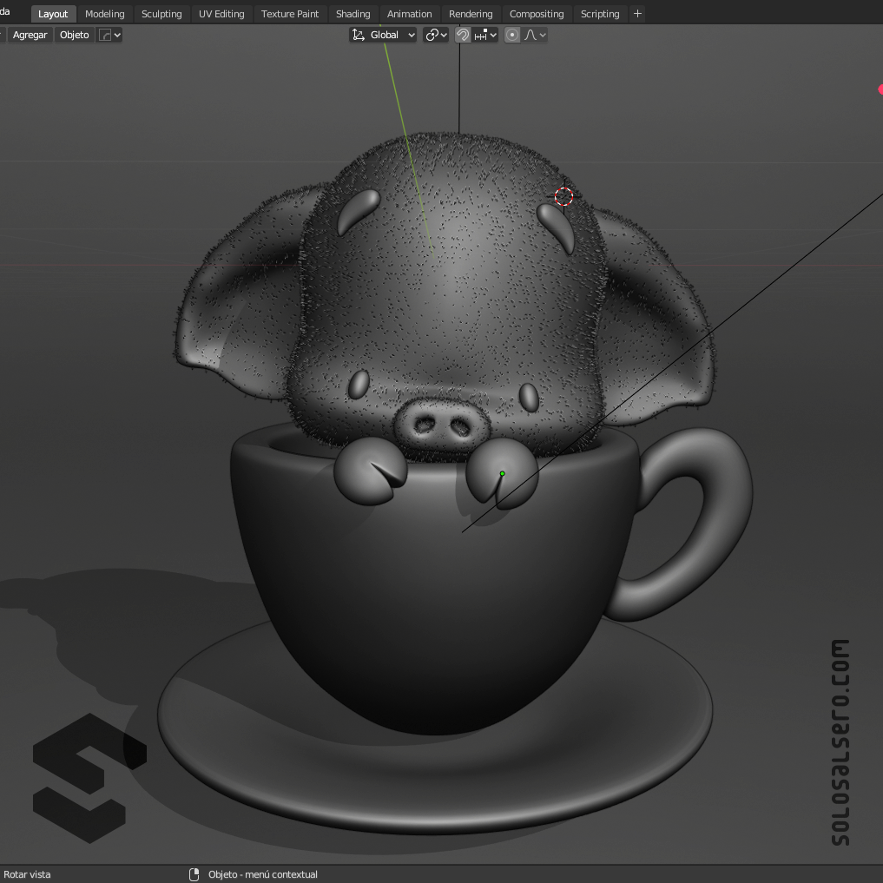Switch to the Animation workspace tab

[x=409, y=14]
